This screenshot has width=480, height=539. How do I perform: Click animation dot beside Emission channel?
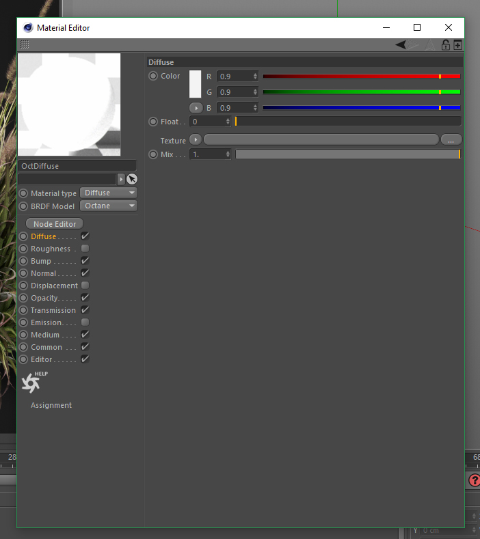point(23,322)
